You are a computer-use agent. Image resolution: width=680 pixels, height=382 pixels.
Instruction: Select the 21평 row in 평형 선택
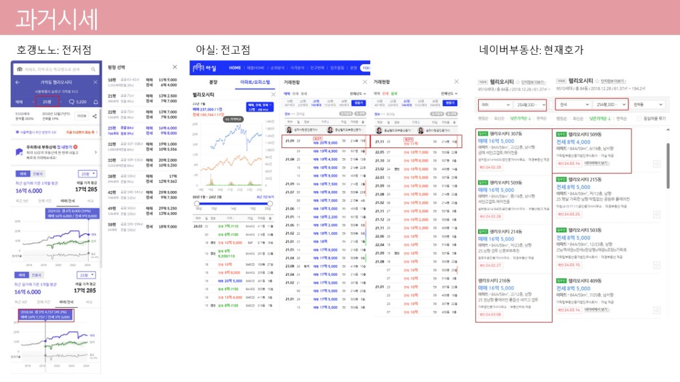(143, 98)
